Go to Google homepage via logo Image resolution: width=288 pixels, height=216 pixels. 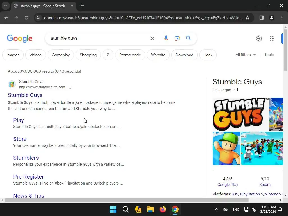(x=19, y=39)
